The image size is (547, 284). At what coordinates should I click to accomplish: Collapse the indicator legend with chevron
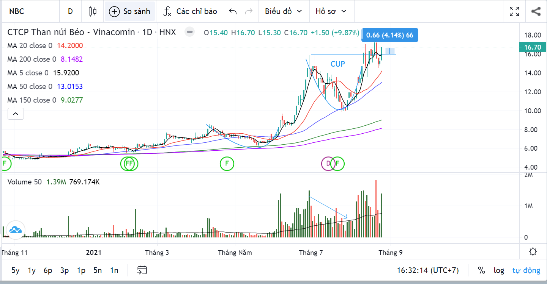(x=16, y=113)
